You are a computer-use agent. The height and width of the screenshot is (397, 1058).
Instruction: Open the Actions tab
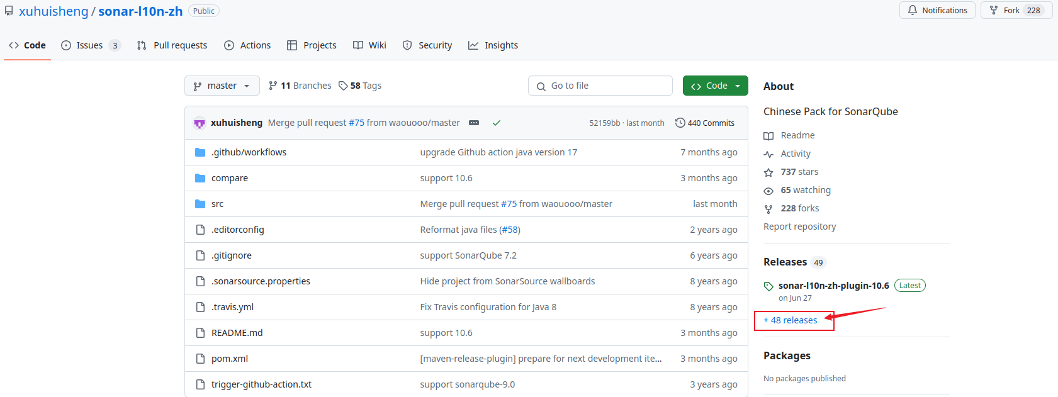pyautogui.click(x=247, y=45)
